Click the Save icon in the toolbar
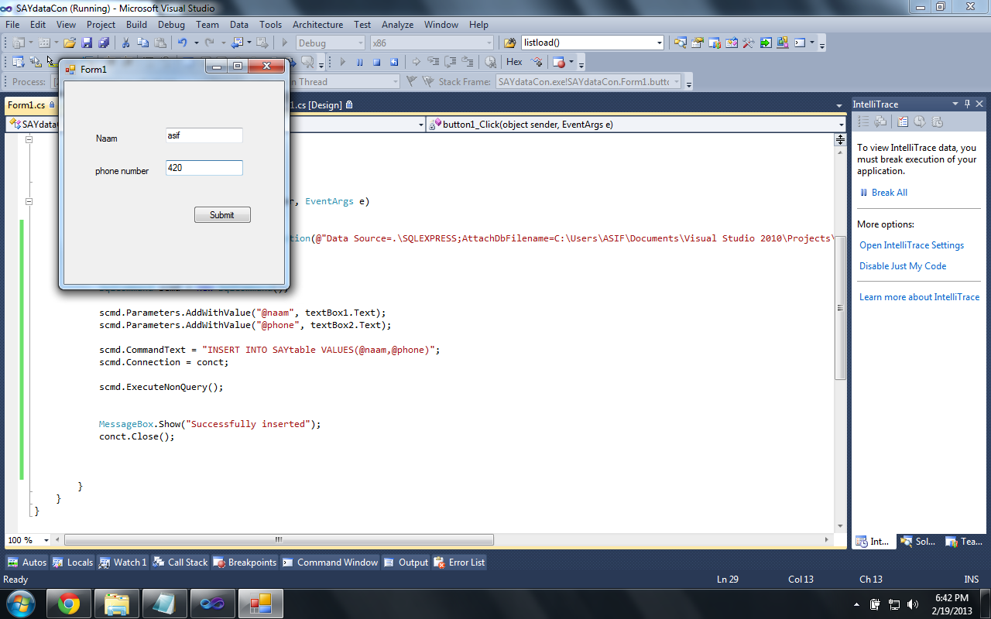The image size is (991, 619). (x=87, y=43)
